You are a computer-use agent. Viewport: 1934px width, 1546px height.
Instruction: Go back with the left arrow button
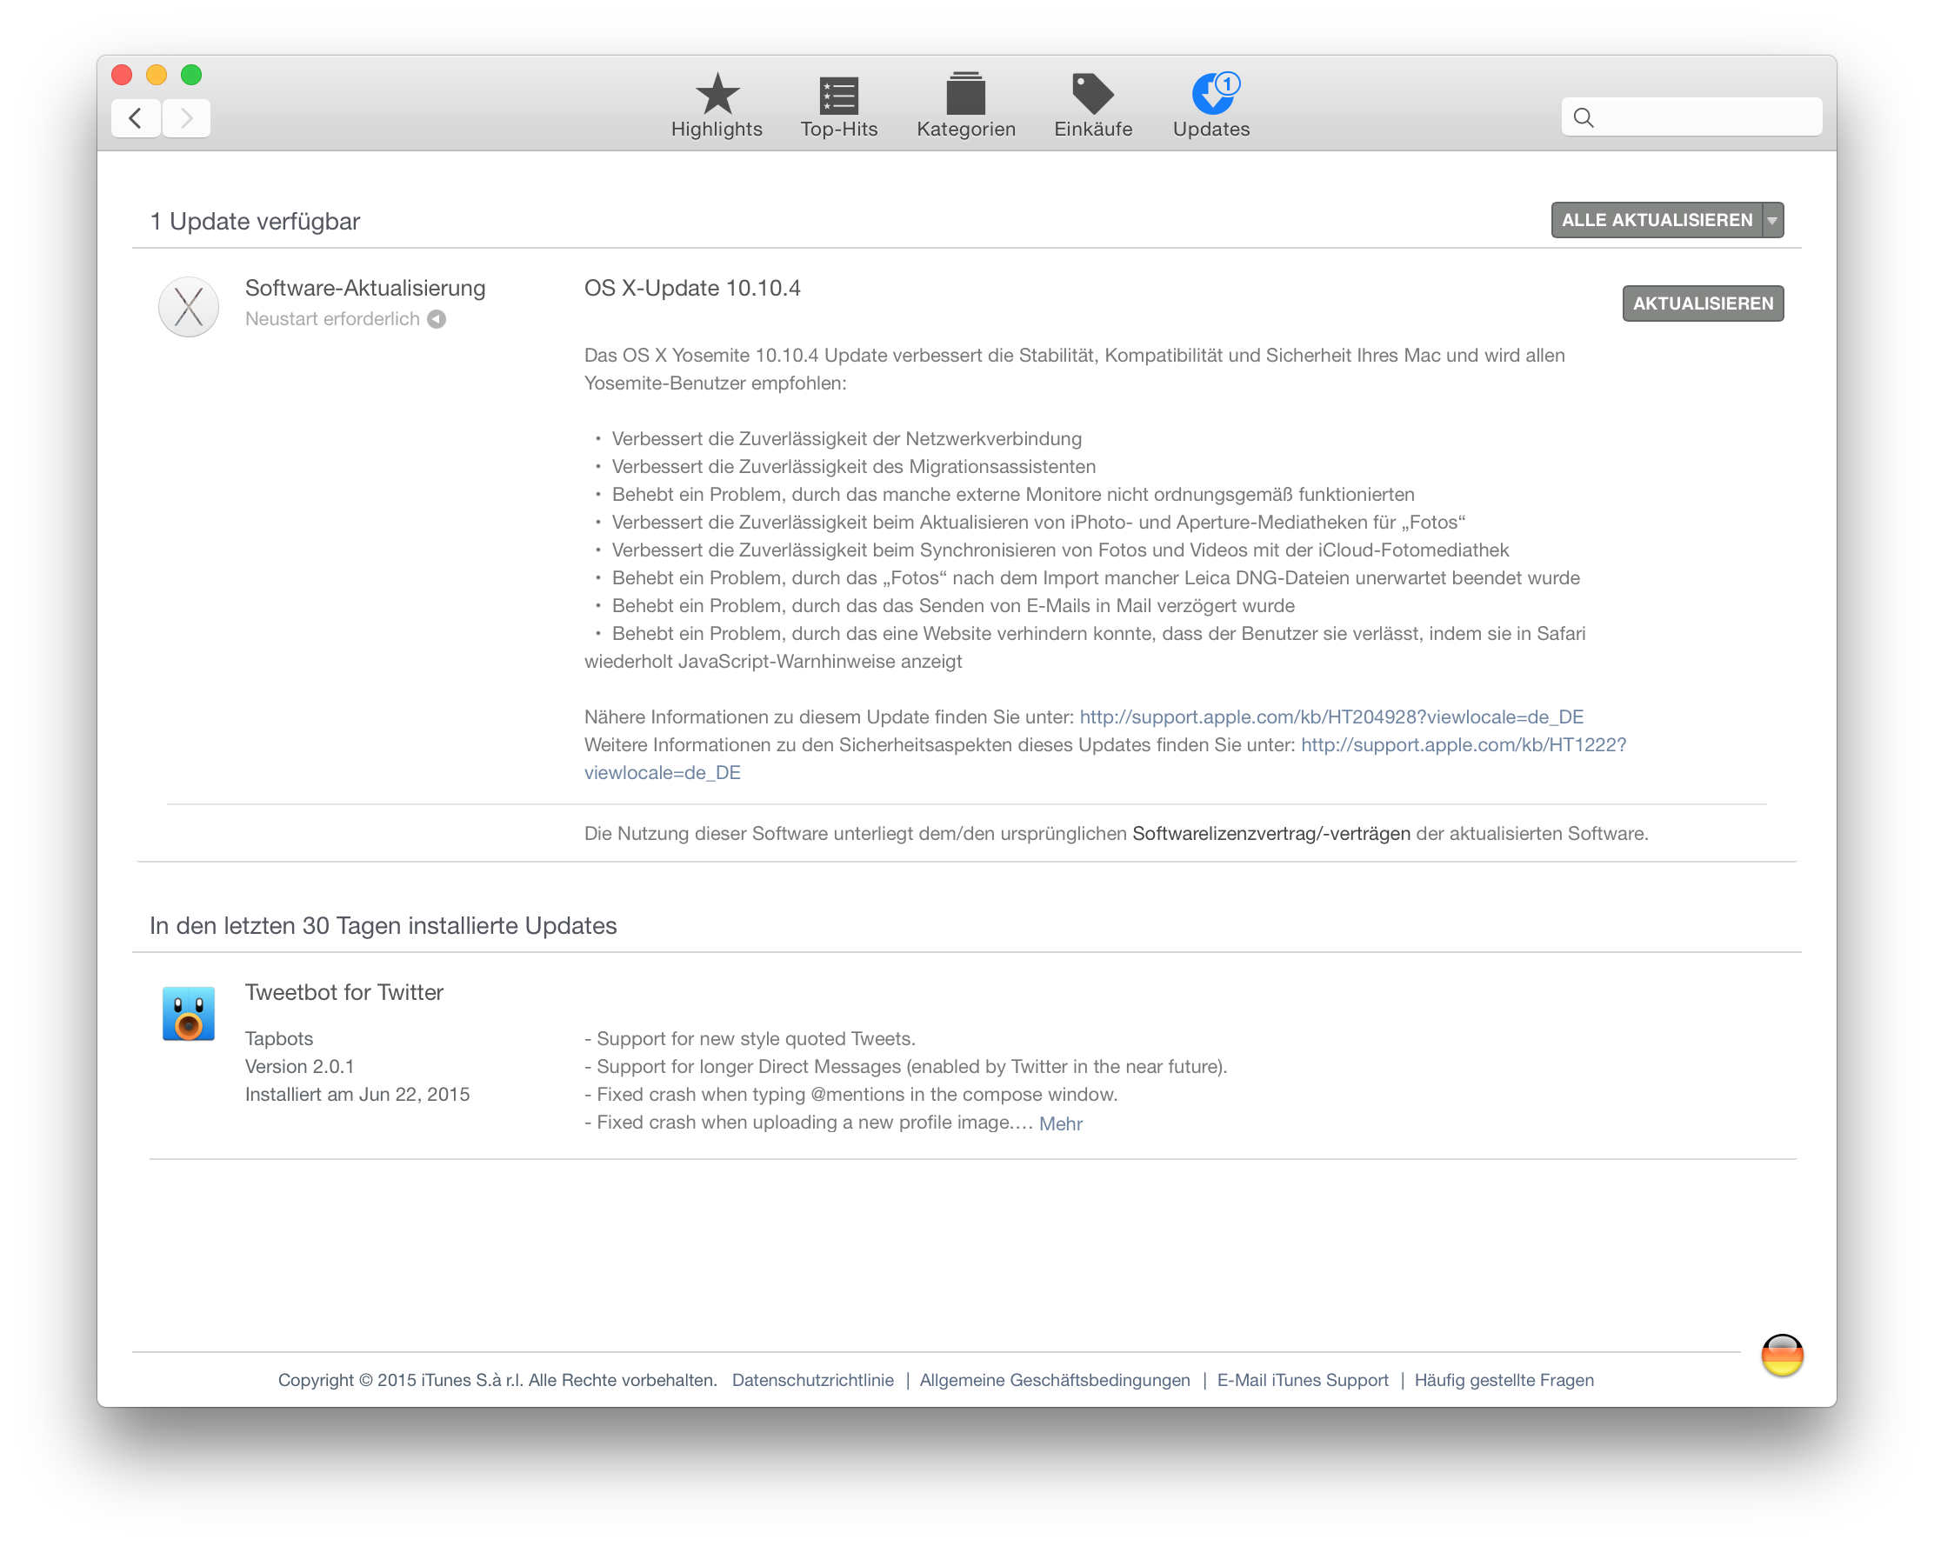click(x=136, y=117)
